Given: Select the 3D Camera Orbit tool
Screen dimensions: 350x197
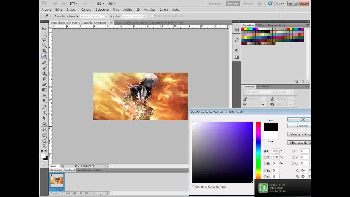Looking at the screenshot, I should tap(44, 135).
